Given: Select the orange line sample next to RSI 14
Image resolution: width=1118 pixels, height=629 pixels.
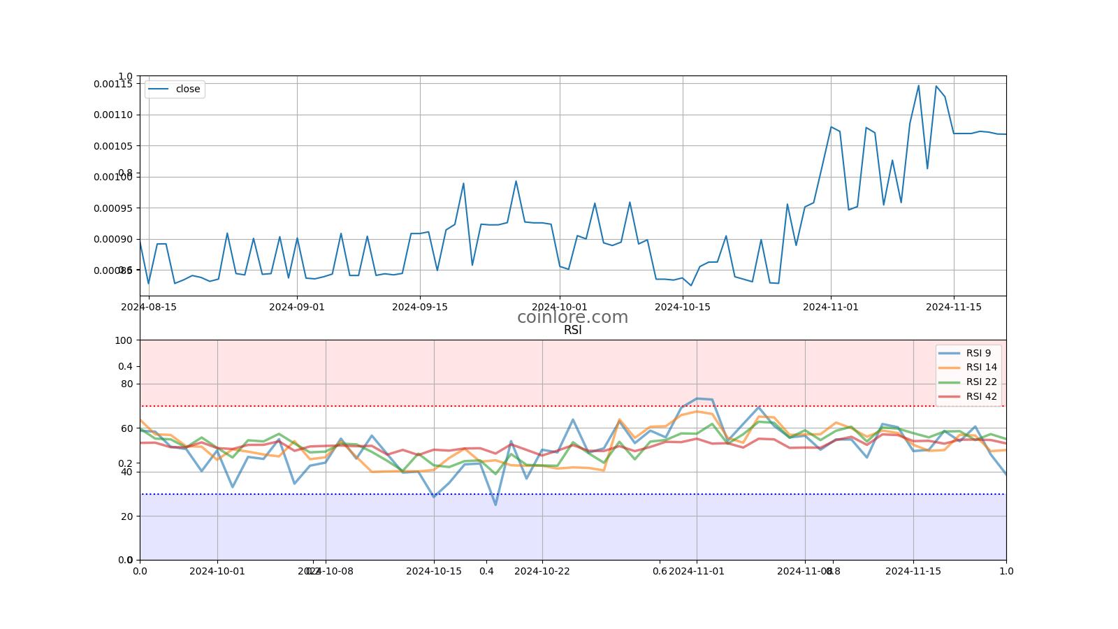Looking at the screenshot, I should click(950, 367).
